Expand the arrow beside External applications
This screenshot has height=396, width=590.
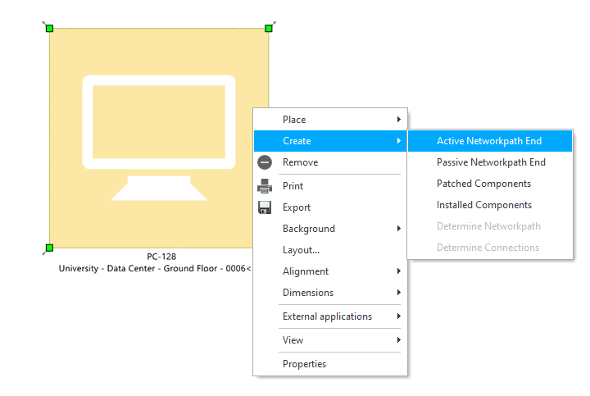[399, 316]
